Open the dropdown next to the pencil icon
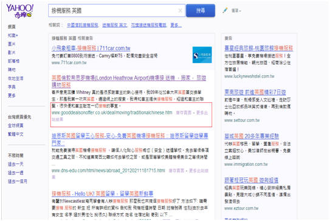This screenshot has height=221, width=330. (236, 10)
